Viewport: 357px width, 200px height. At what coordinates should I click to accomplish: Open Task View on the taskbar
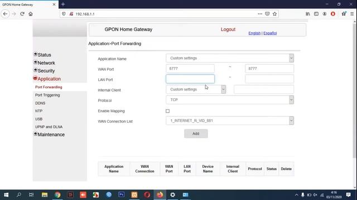31,195
